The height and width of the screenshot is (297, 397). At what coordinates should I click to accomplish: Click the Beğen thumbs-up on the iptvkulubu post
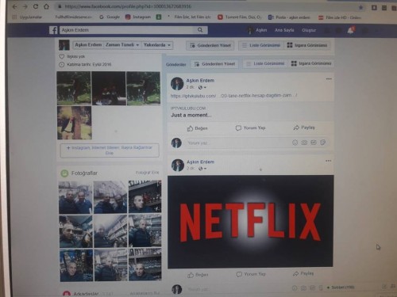pos(198,128)
